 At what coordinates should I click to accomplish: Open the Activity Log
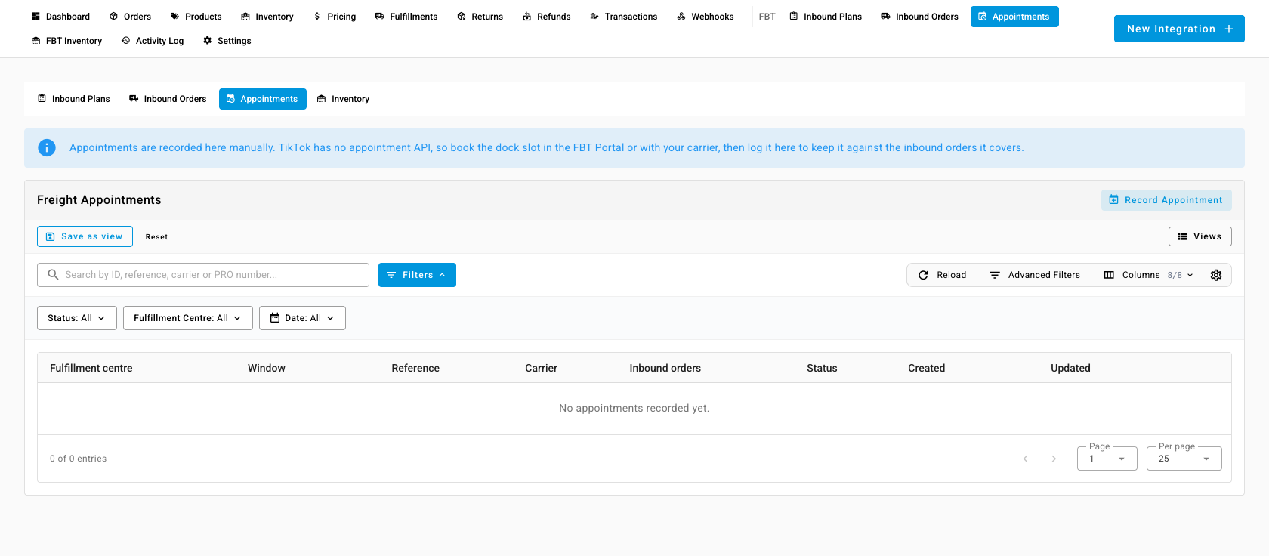coord(152,41)
